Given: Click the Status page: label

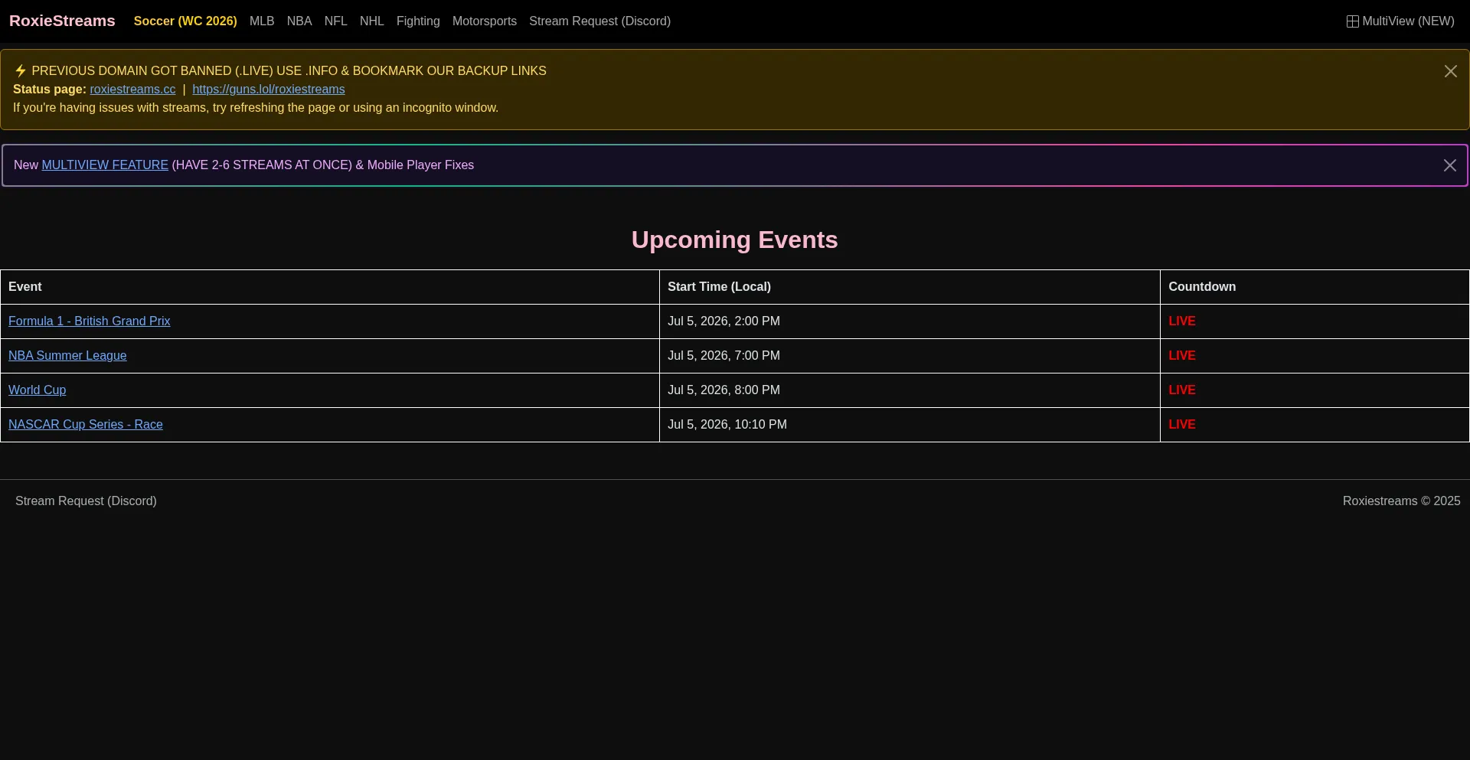Looking at the screenshot, I should pos(50,89).
